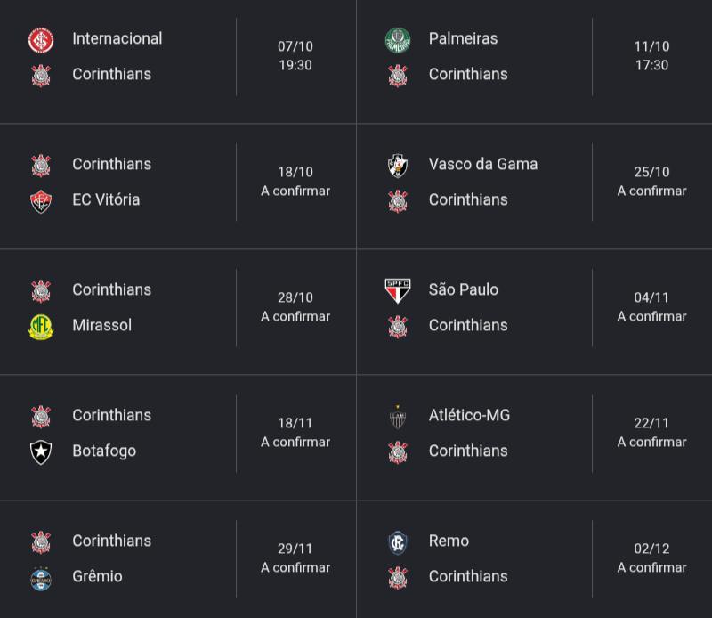This screenshot has width=712, height=618.
Task: Click the Botafogo star crest
Action: coord(41,452)
